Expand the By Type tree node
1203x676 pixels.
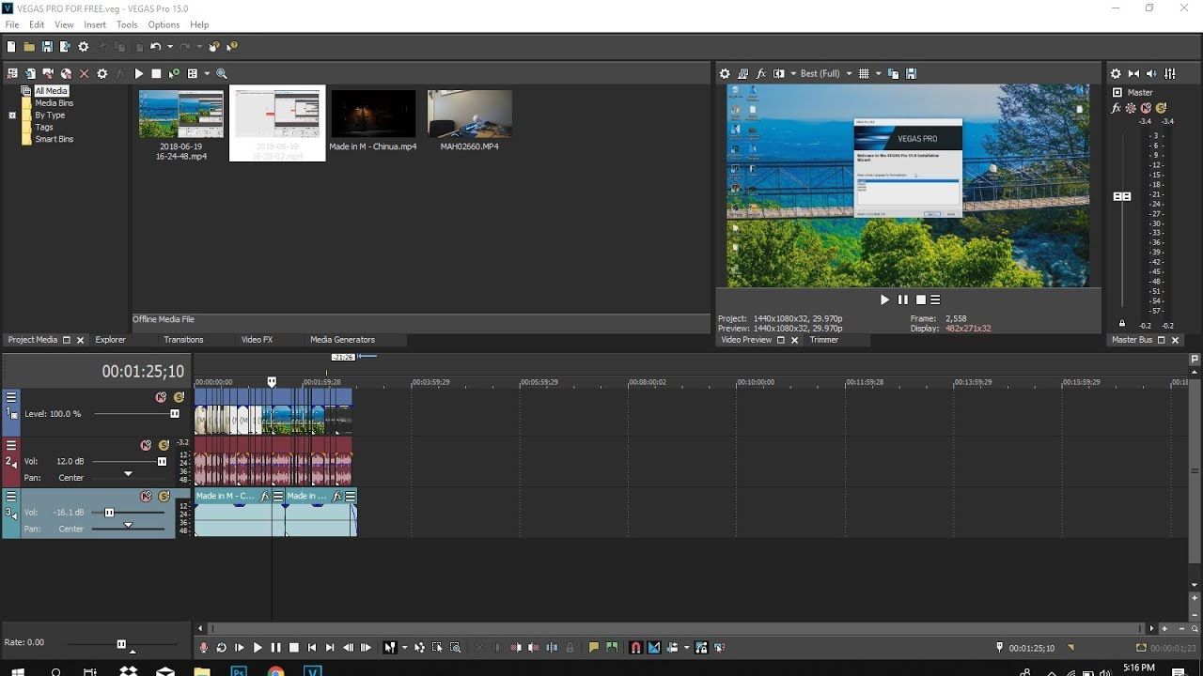coord(12,115)
